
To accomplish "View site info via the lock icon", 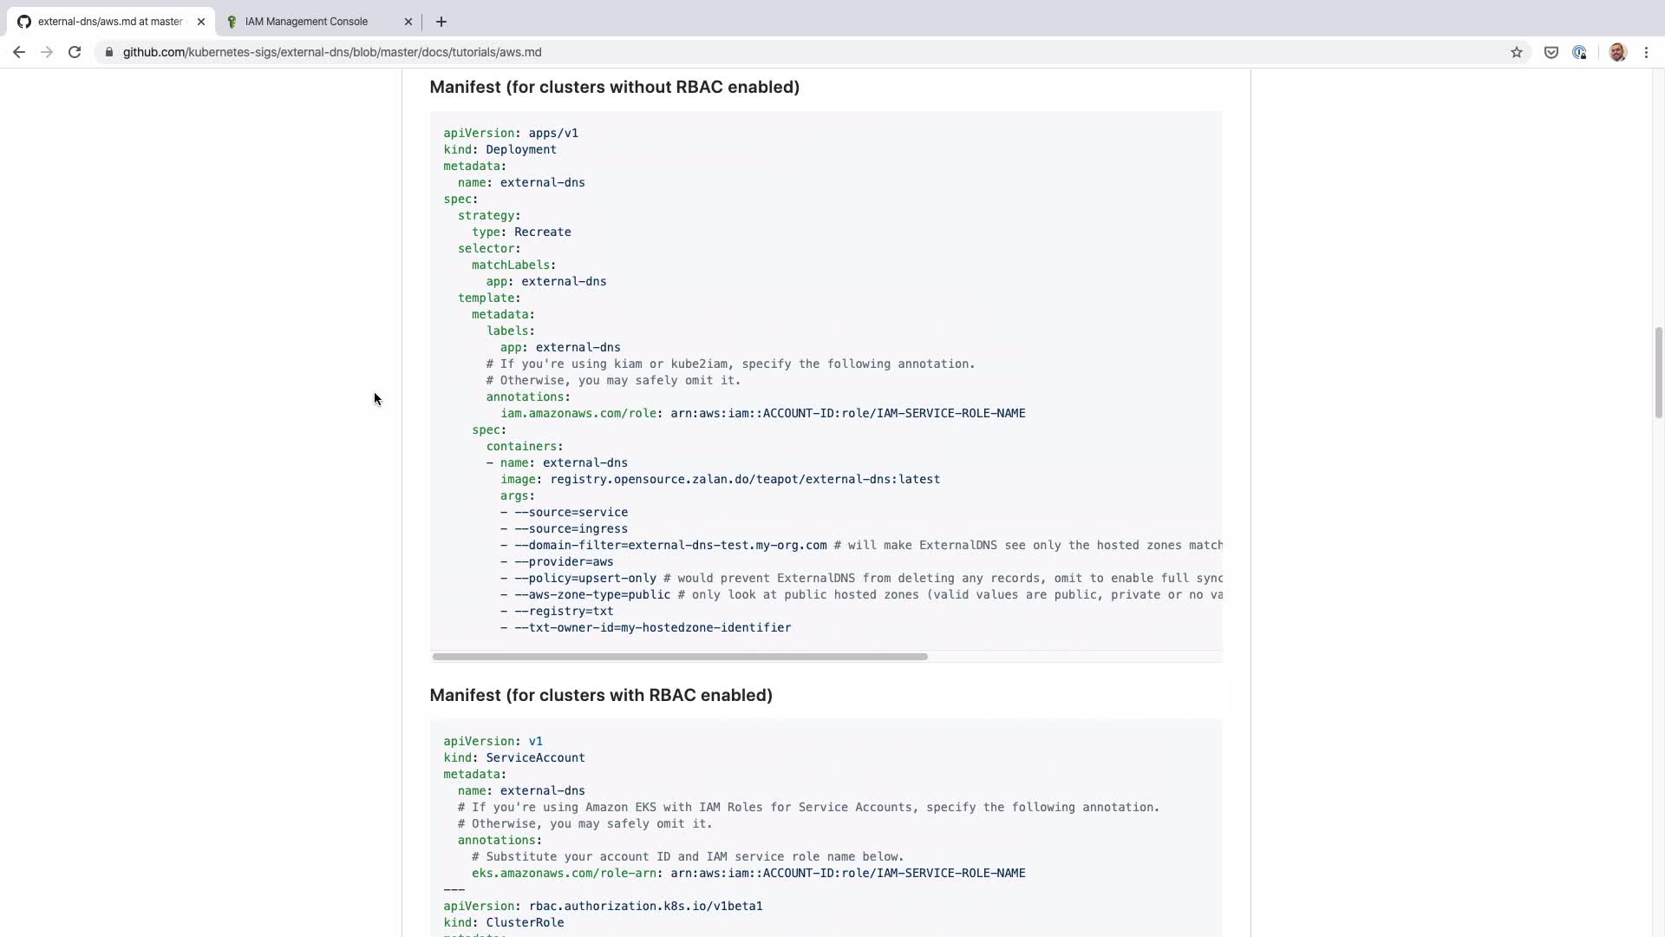I will [109, 52].
